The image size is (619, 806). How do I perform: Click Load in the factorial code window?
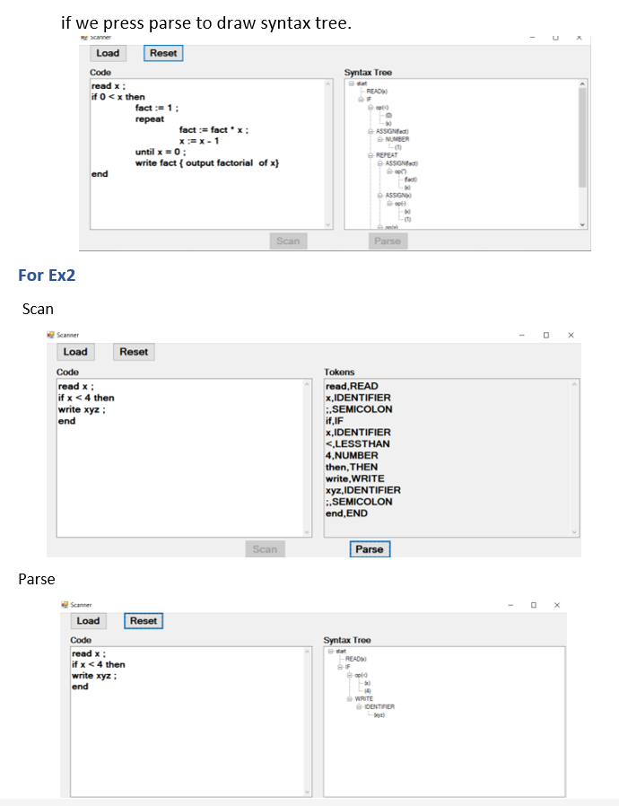tap(108, 53)
